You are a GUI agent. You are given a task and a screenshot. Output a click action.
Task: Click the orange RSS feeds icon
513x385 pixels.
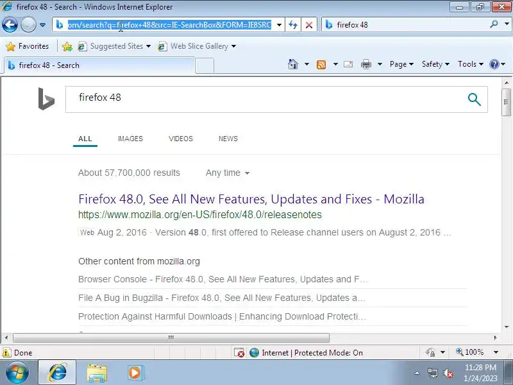(321, 65)
